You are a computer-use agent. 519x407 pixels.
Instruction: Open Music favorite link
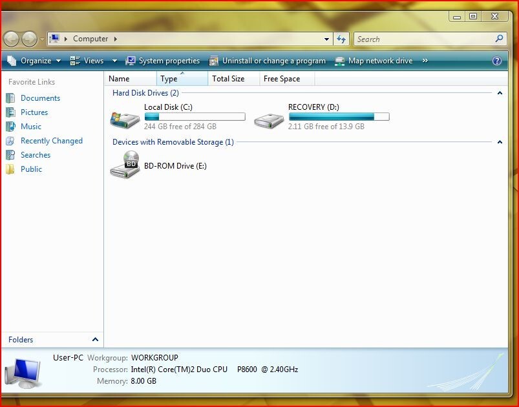tap(31, 127)
